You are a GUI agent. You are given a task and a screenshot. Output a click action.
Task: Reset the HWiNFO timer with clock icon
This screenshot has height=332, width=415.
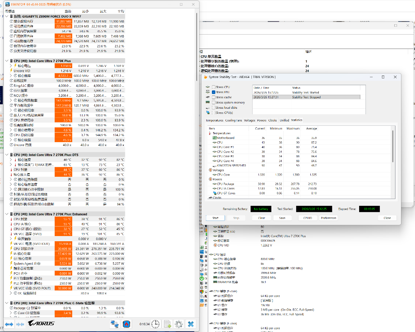point(155,324)
